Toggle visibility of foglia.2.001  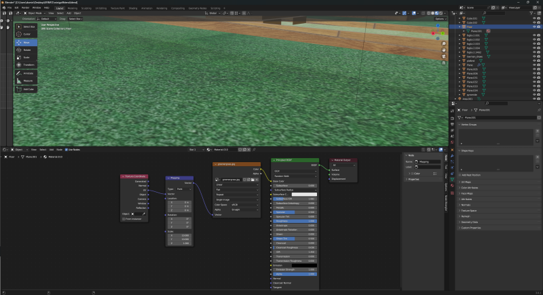tap(534, 35)
